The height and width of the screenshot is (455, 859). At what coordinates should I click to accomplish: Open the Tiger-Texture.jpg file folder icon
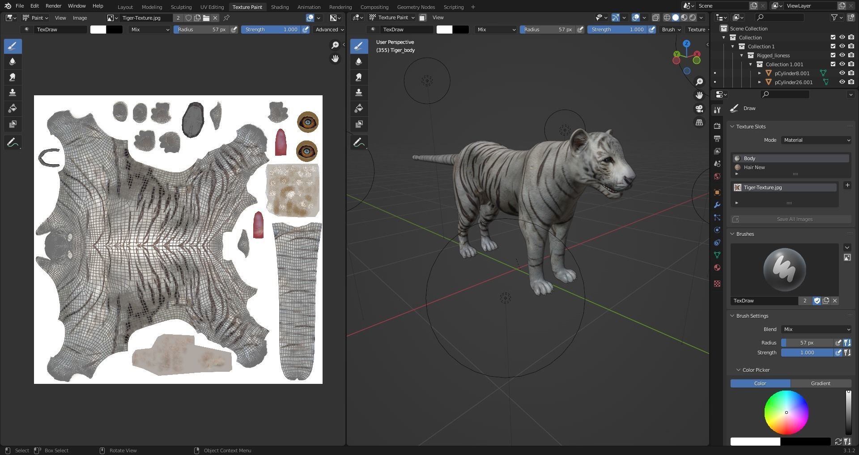(x=206, y=18)
